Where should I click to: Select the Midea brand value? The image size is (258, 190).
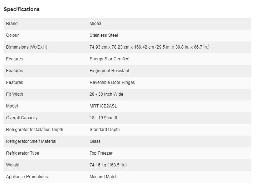(95, 24)
